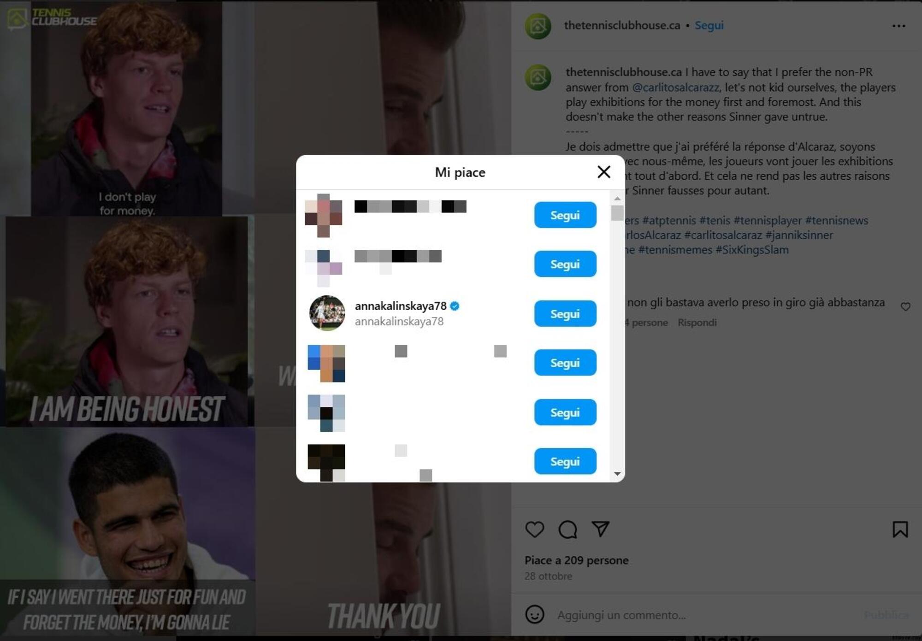This screenshot has width=922, height=641.
Task: Close the Mi piace dialog with X
Action: click(603, 171)
